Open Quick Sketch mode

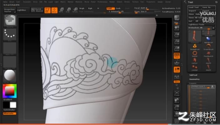click(37, 10)
